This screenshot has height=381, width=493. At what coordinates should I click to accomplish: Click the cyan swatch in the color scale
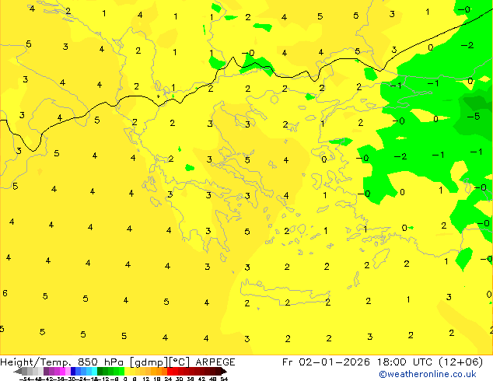[x=94, y=371]
